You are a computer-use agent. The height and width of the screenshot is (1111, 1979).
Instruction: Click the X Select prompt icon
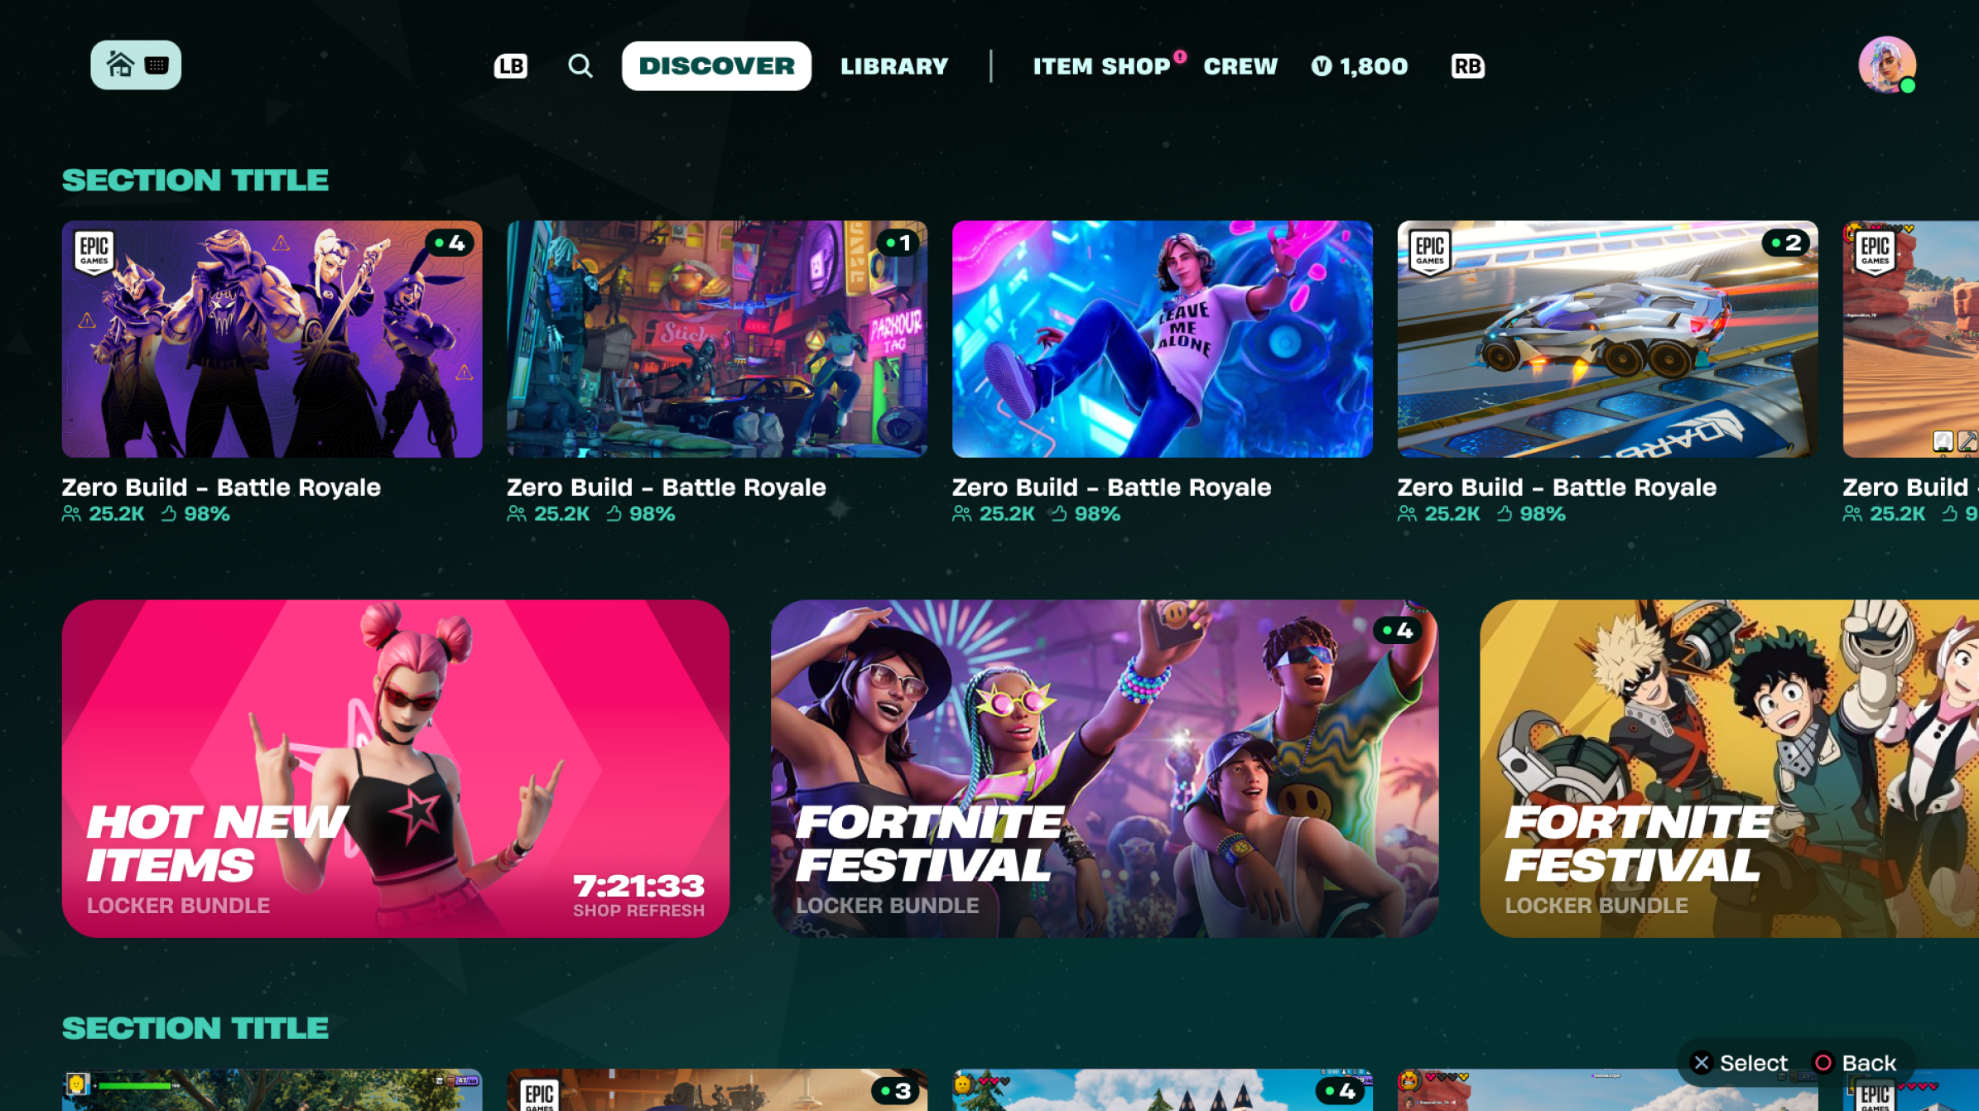(x=1701, y=1063)
